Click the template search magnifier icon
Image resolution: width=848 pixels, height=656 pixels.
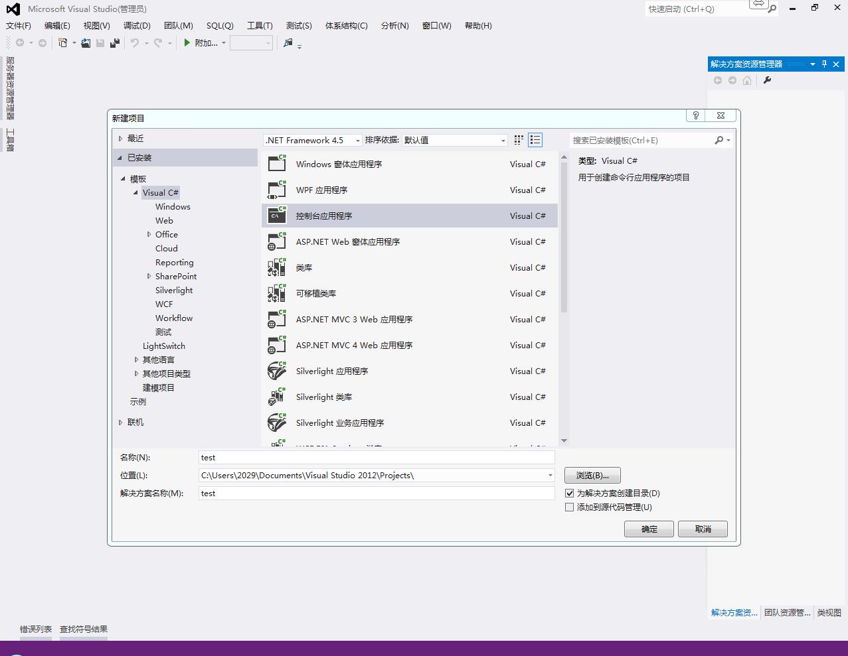click(x=719, y=140)
